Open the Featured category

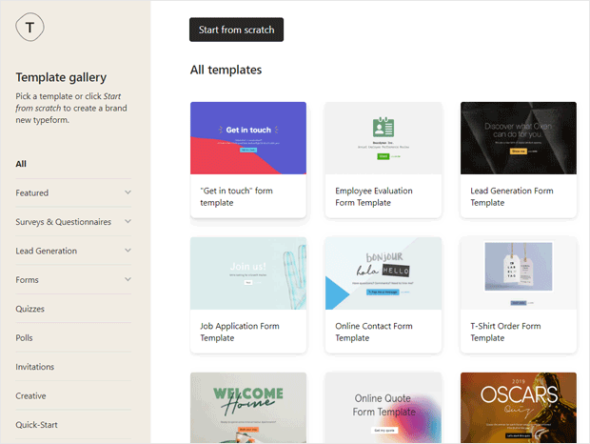point(32,192)
